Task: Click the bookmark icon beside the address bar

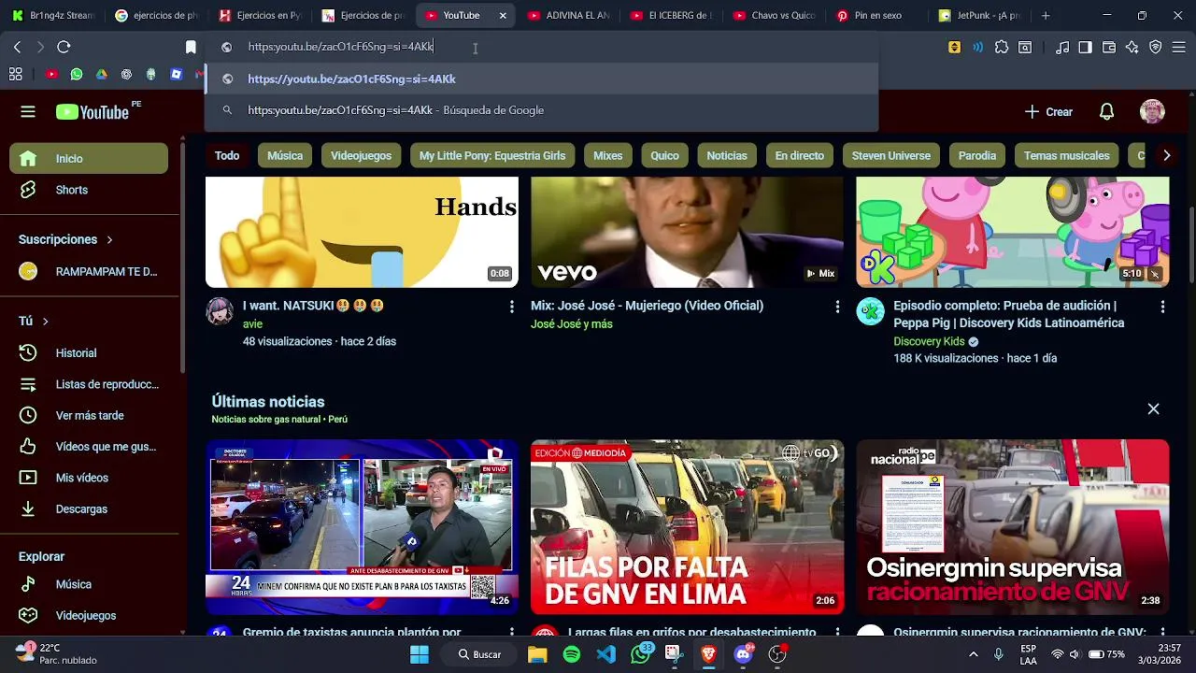Action: pos(191,47)
